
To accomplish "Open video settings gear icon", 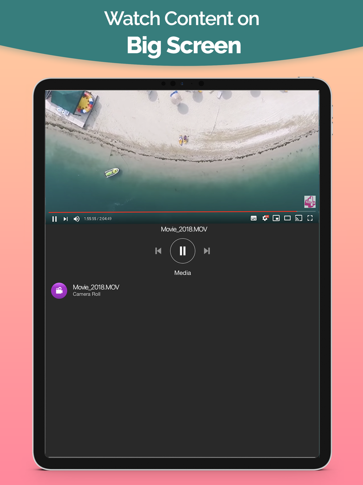I will (x=265, y=218).
